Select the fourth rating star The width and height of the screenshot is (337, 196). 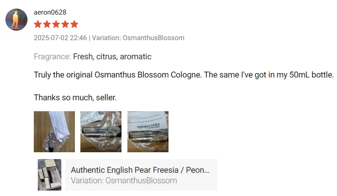pyautogui.click(x=65, y=24)
